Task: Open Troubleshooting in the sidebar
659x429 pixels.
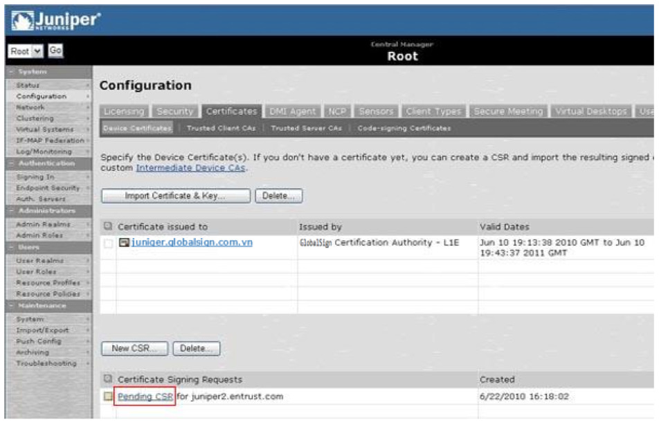Action: click(46, 363)
